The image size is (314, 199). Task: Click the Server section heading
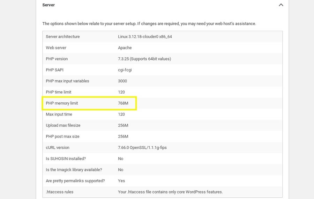click(48, 5)
